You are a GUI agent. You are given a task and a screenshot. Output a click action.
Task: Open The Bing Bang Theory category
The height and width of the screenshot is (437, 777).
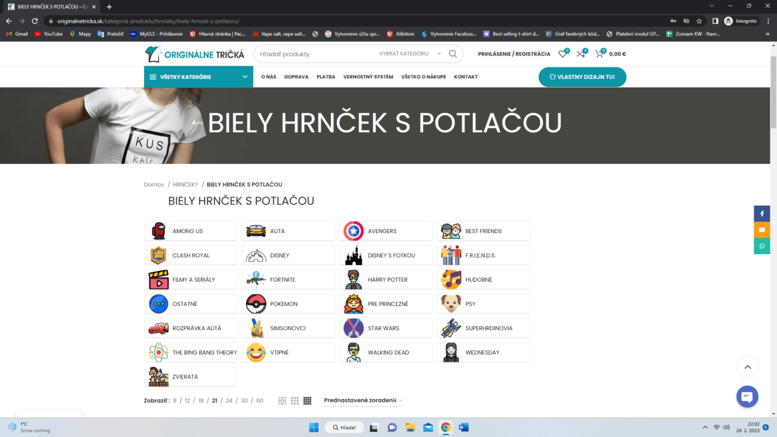tap(191, 353)
